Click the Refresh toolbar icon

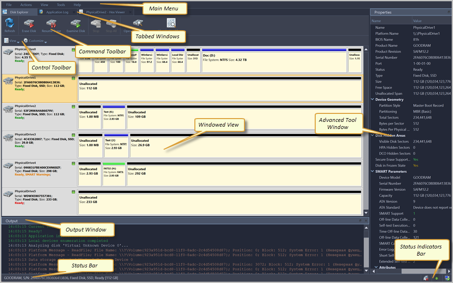(x=9, y=23)
